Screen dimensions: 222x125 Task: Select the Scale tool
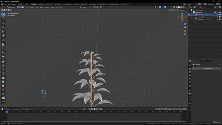point(3,31)
